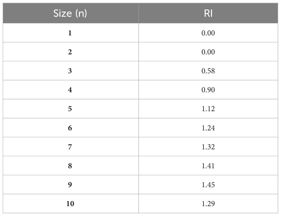Select the size cell showing 1
Viewport: 281px width, 216px height.
coord(70,33)
